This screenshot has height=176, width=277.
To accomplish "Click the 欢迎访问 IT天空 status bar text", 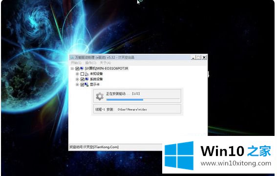I will (x=94, y=147).
